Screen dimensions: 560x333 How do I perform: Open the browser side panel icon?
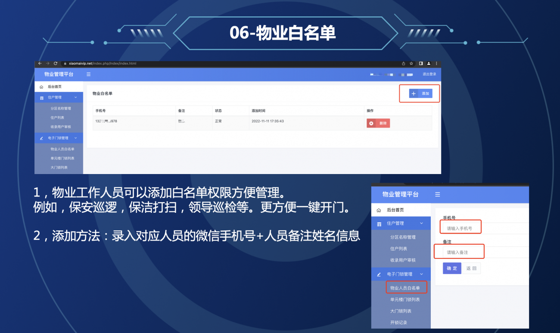(x=421, y=63)
